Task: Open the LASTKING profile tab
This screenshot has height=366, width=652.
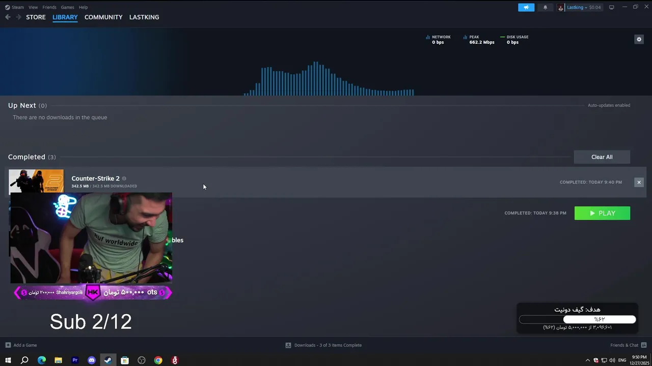Action: [x=144, y=17]
